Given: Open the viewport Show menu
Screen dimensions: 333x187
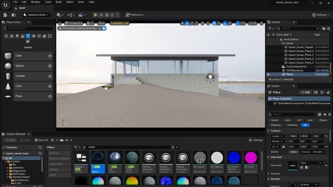Looking at the screenshot, I should point(101,23).
